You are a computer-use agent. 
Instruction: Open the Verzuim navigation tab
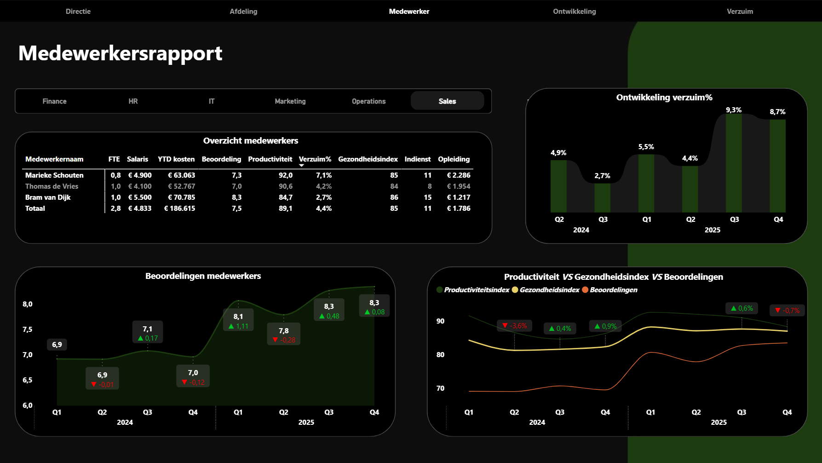[x=740, y=12]
